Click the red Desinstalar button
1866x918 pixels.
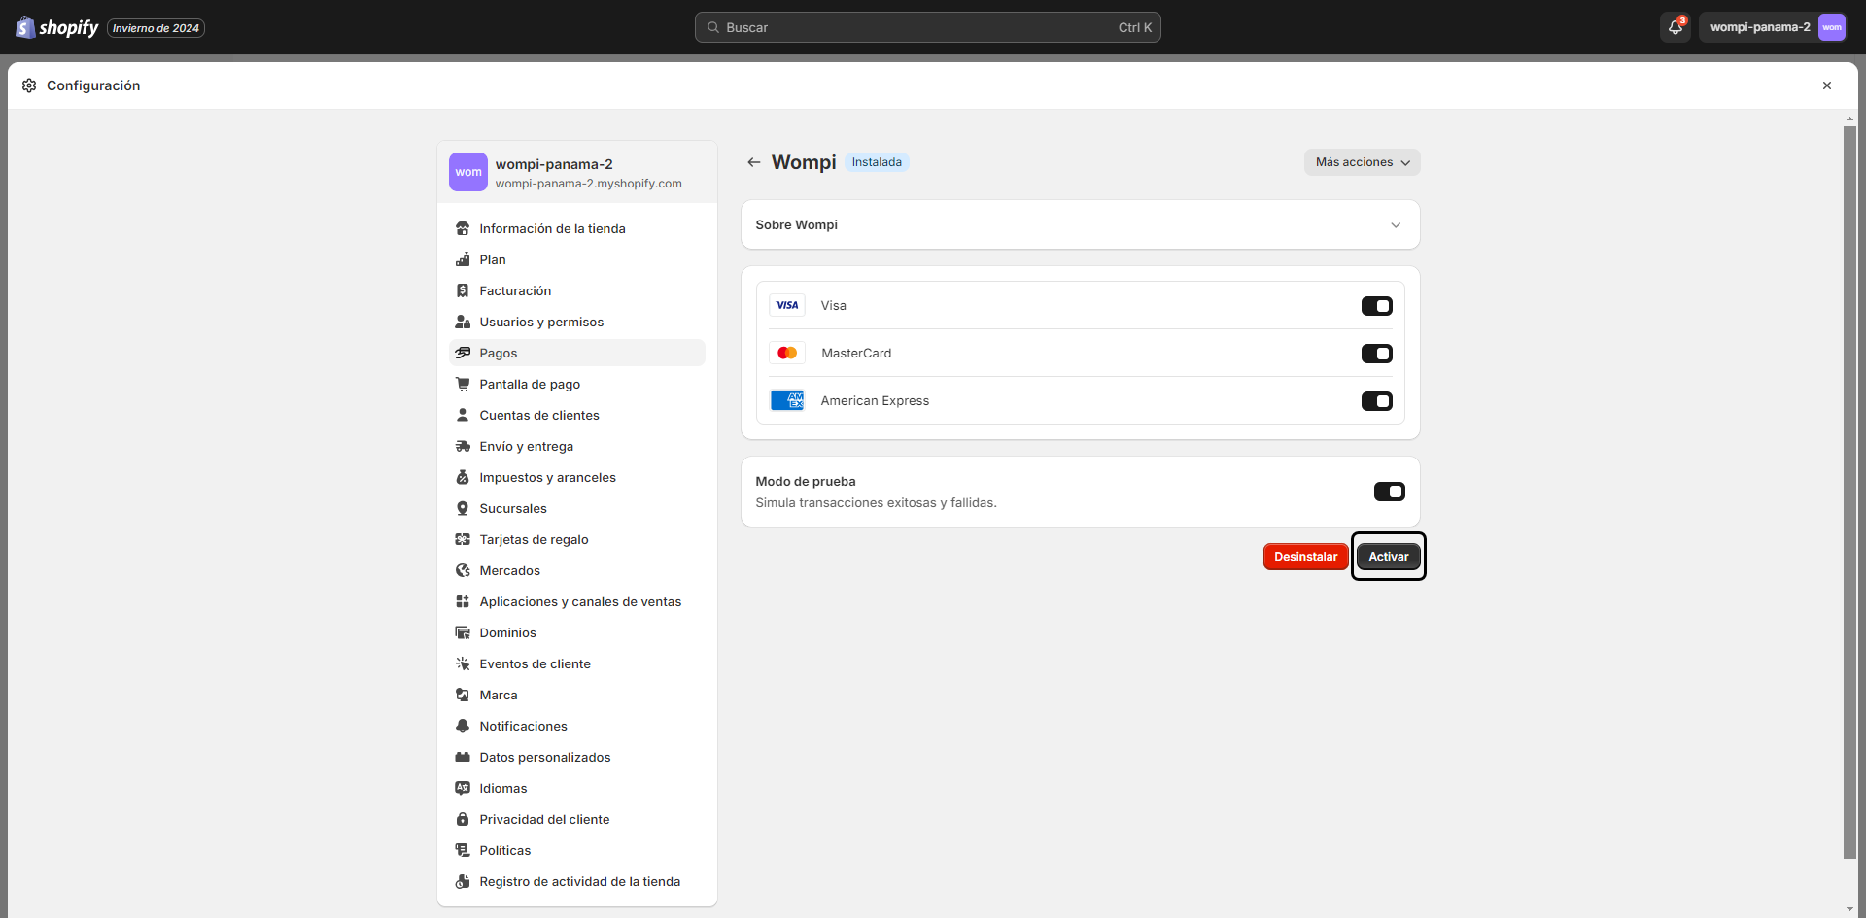tap(1305, 556)
